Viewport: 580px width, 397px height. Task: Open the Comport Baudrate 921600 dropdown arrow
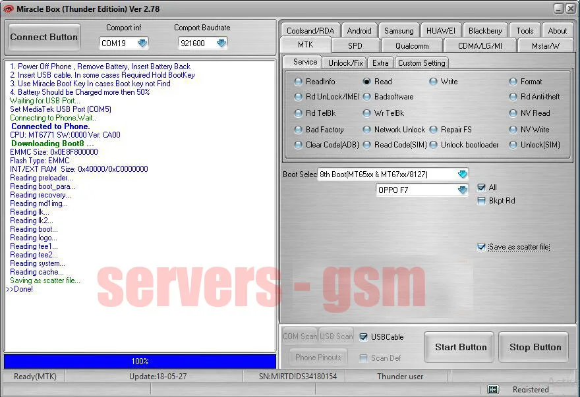click(x=221, y=43)
